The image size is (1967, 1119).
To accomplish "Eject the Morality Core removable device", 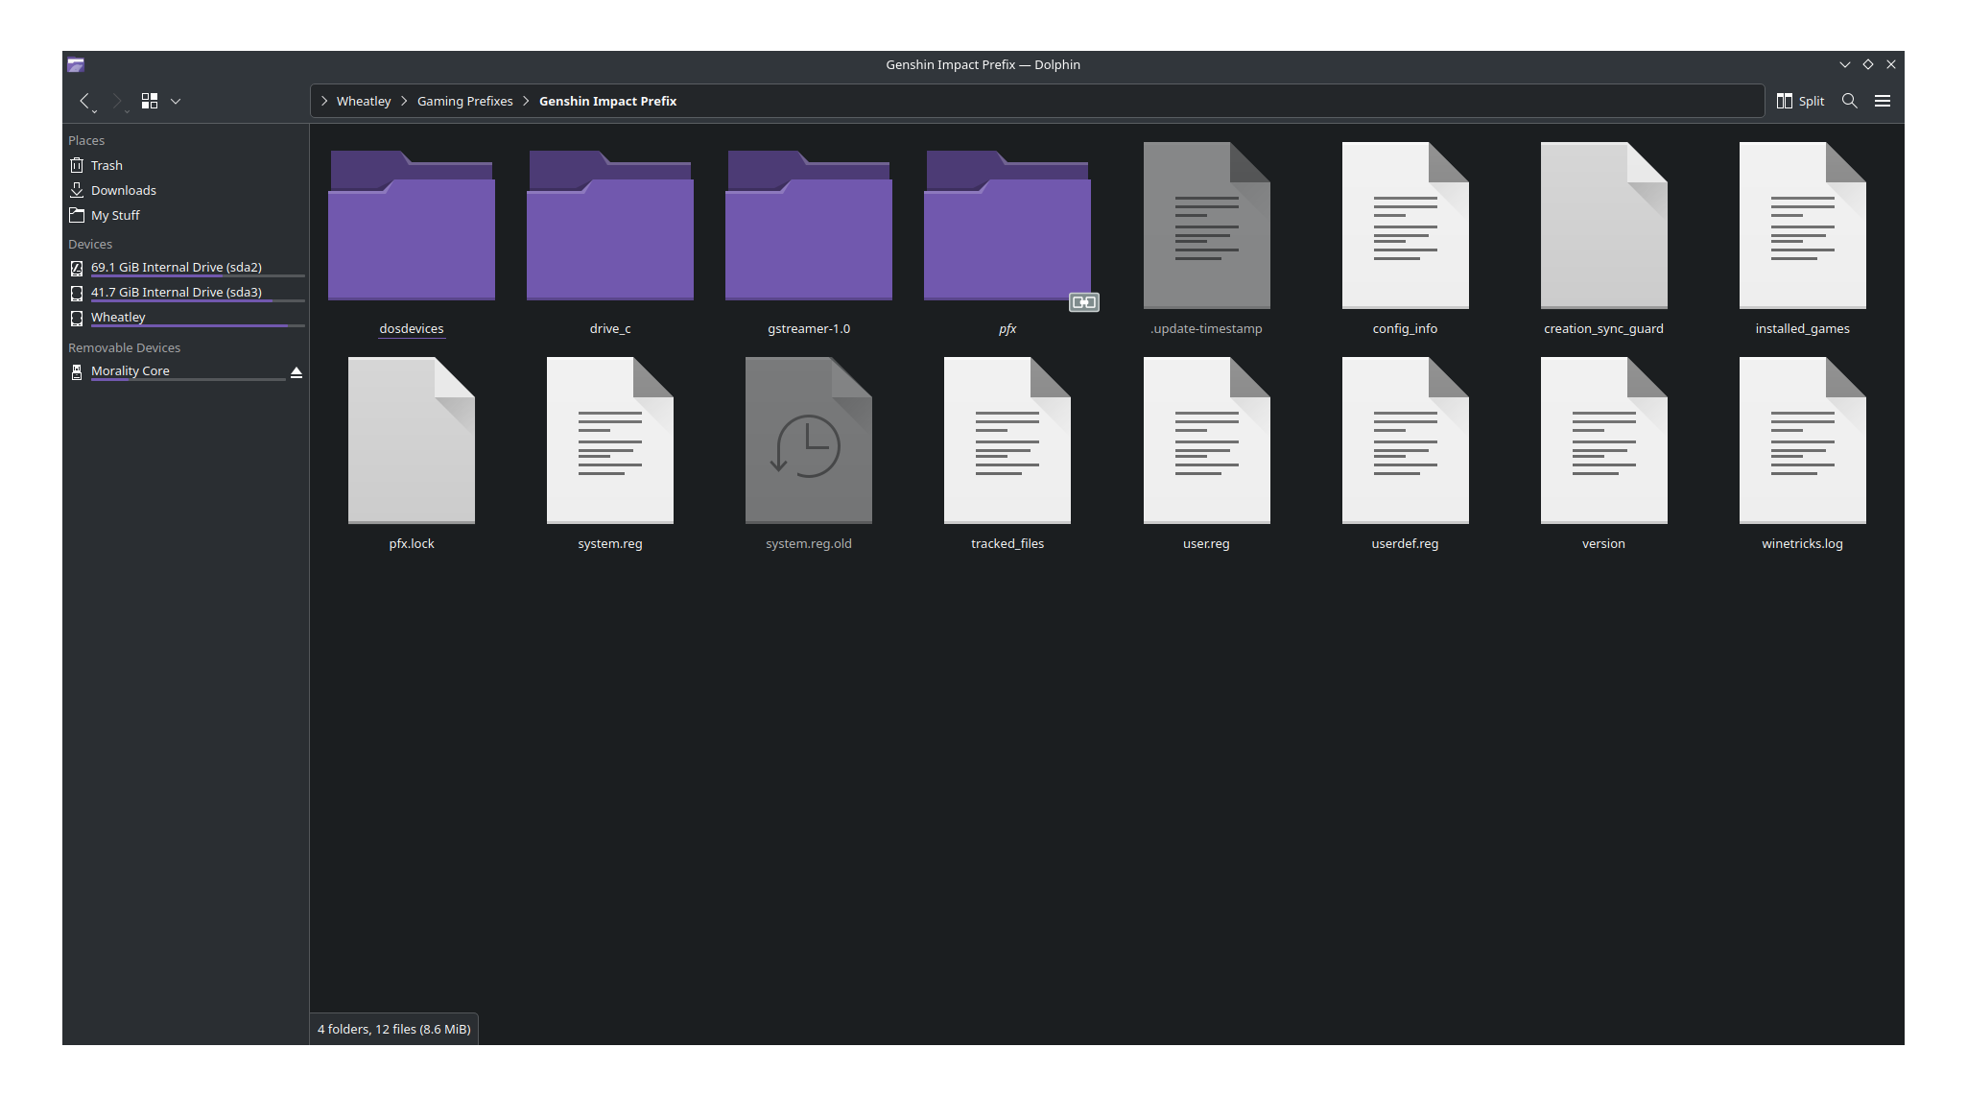I will click(296, 373).
